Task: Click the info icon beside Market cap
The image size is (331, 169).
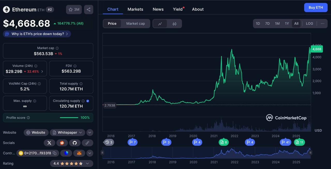Action: pos(57,48)
